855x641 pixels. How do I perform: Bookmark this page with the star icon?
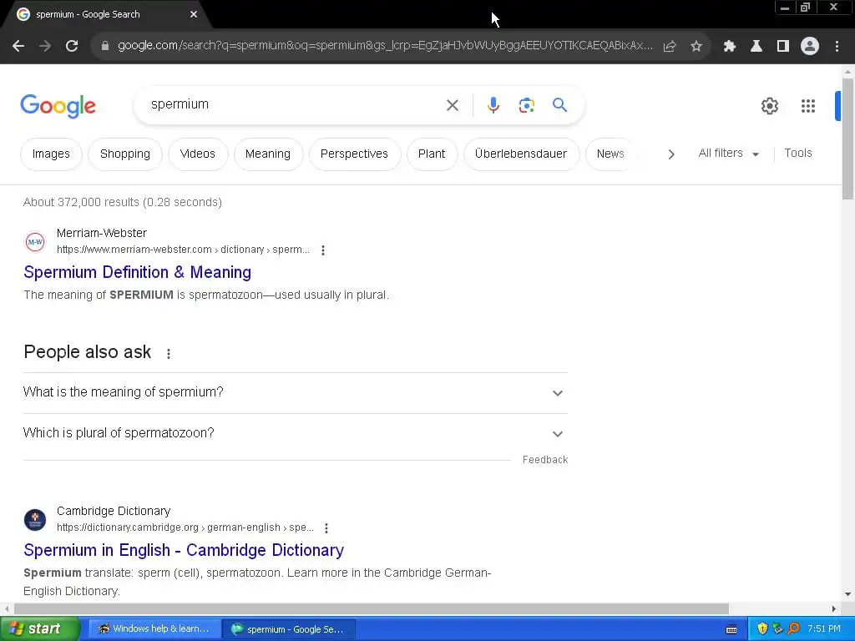click(x=696, y=47)
